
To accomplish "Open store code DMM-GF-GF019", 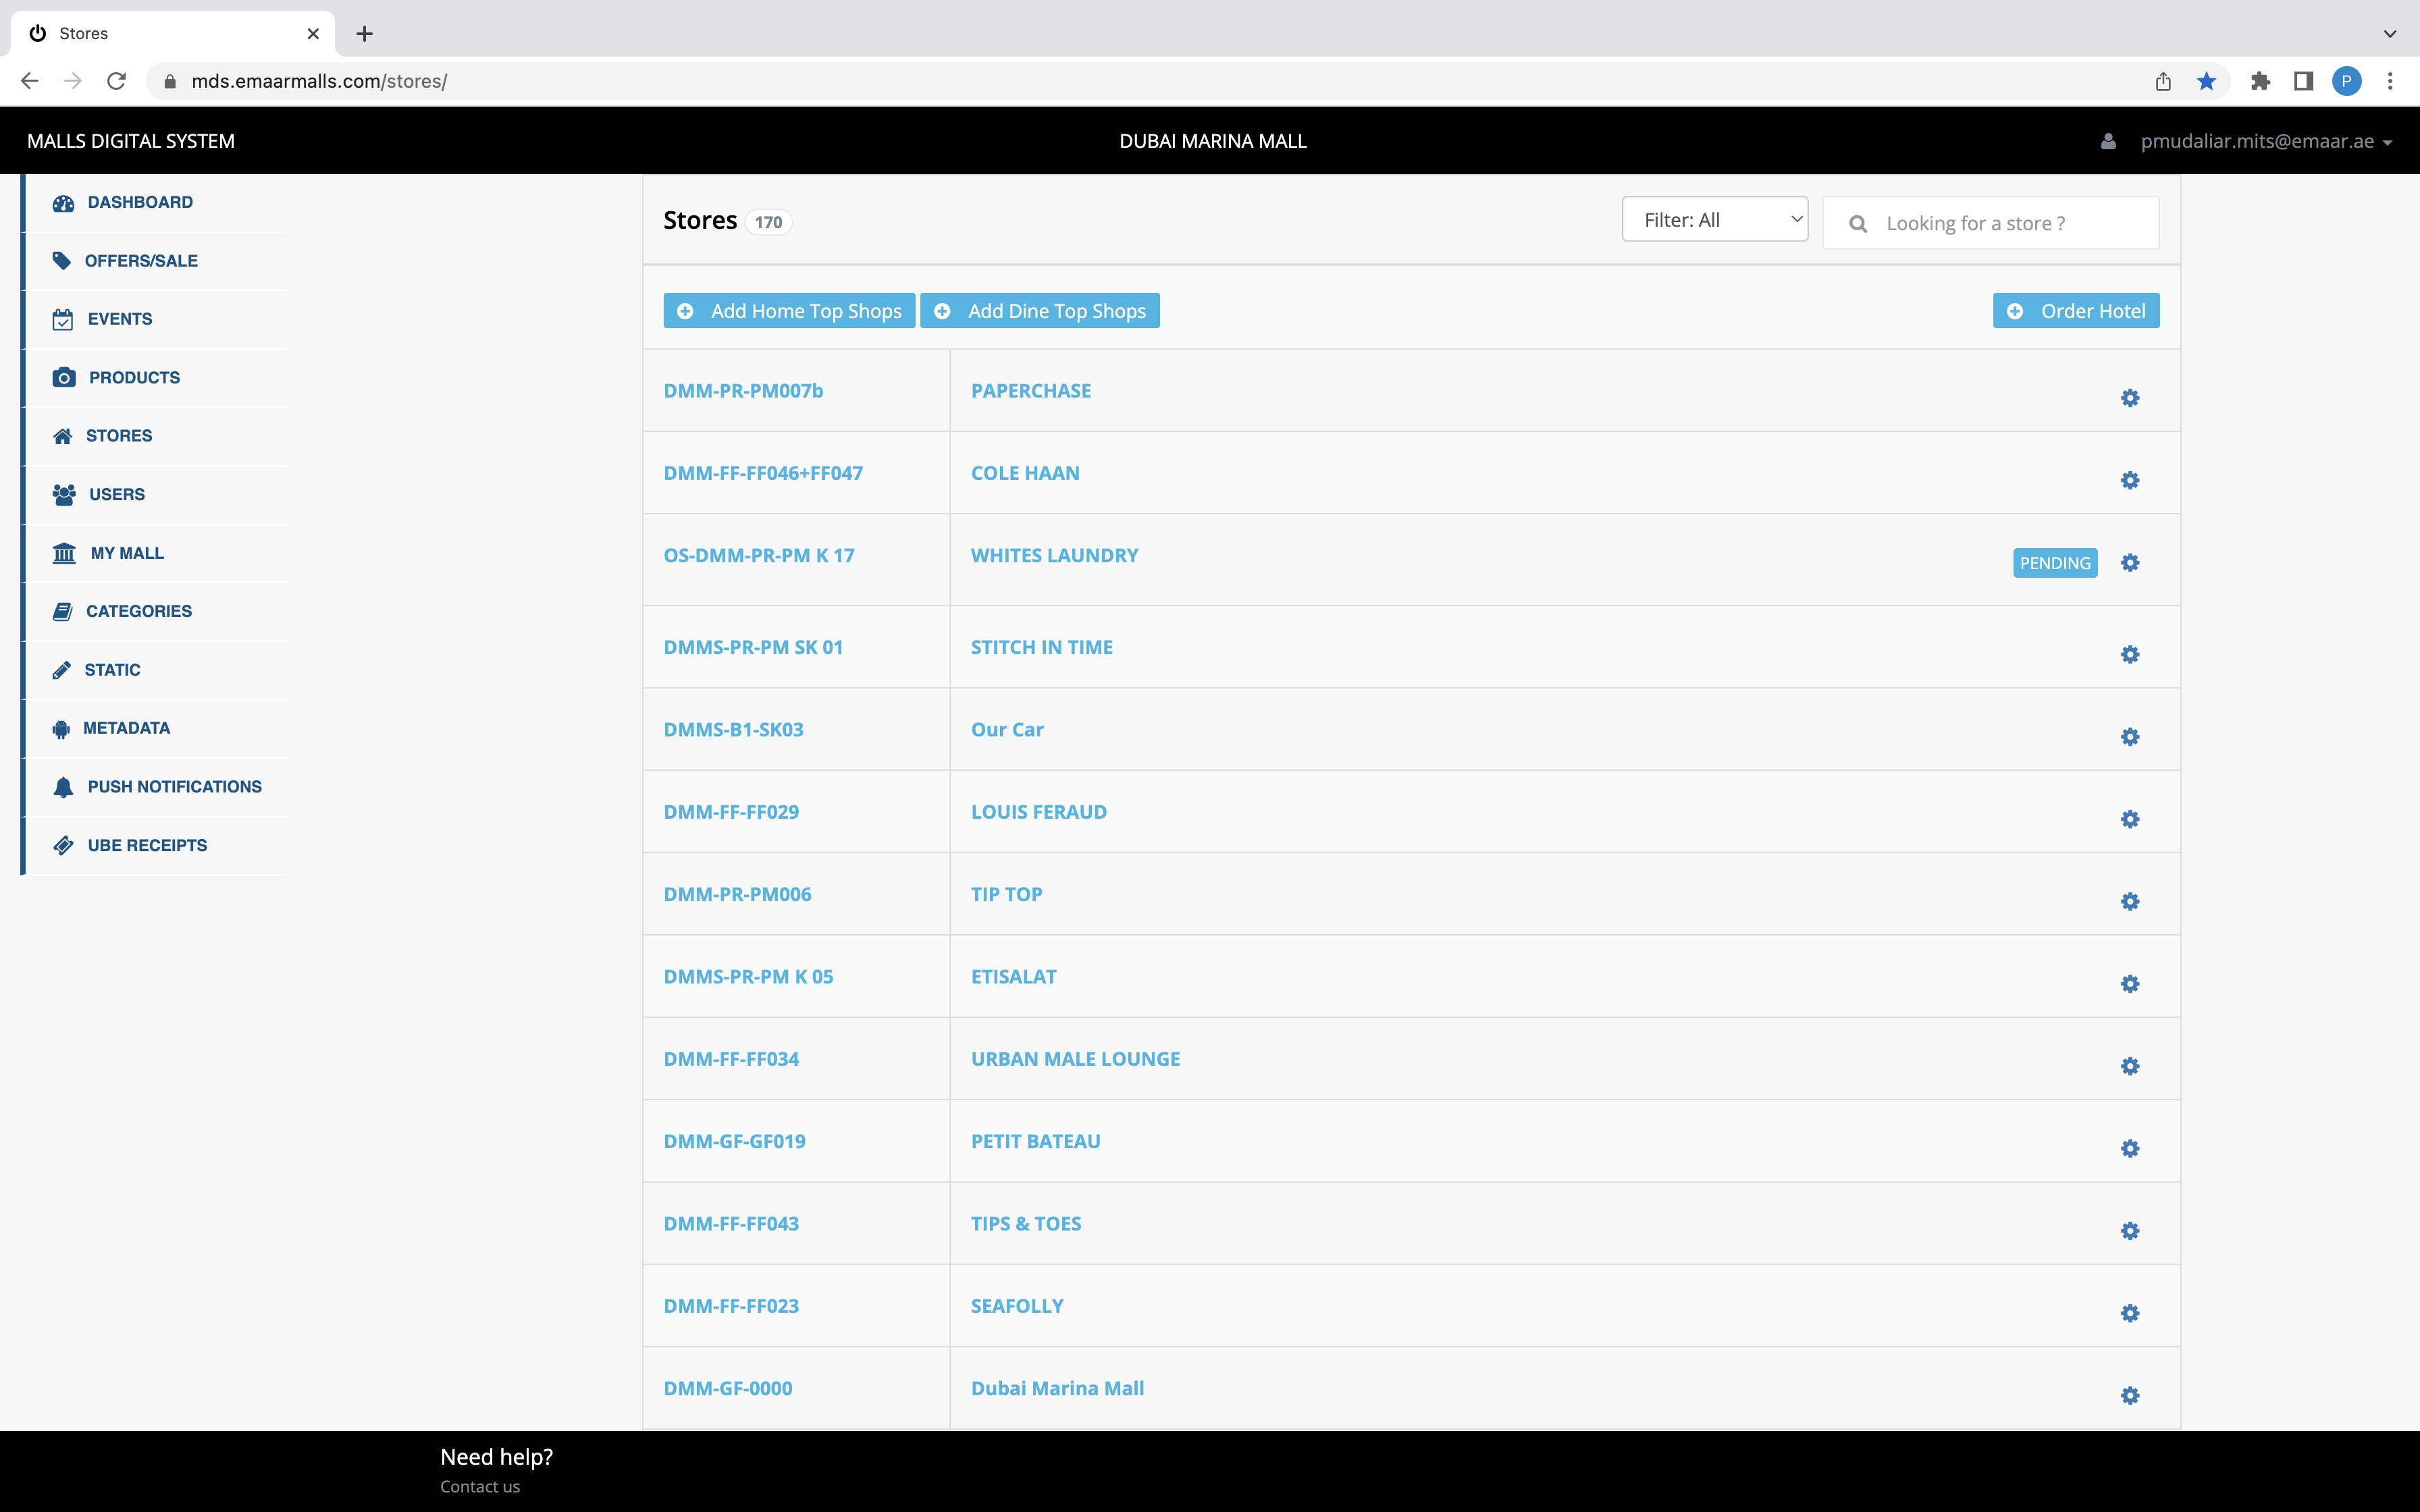I will pyautogui.click(x=735, y=1141).
